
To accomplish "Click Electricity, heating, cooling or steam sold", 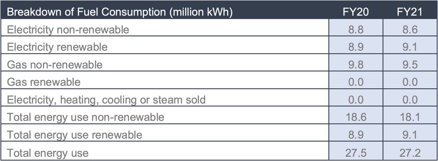I will click(106, 100).
